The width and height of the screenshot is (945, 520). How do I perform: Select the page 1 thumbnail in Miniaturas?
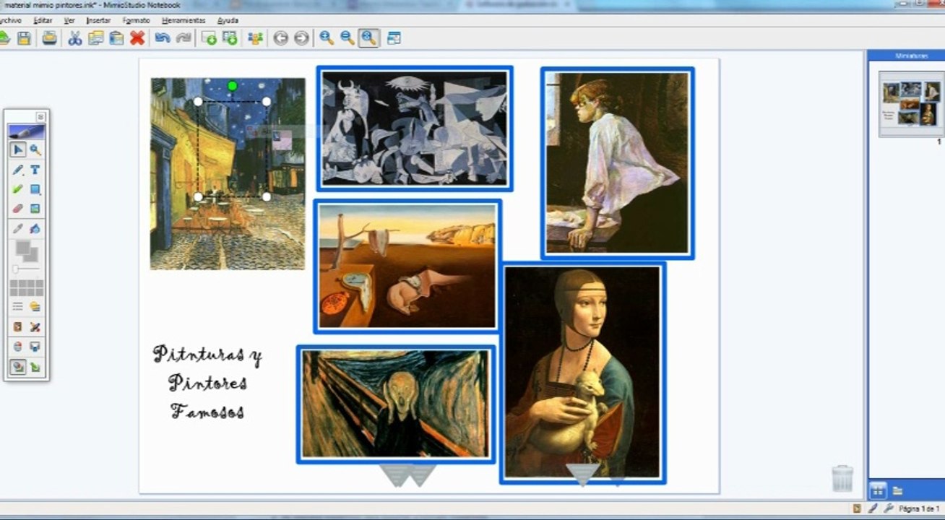coord(910,104)
